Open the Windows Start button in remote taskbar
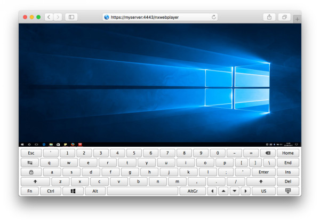 pyautogui.click(x=22, y=145)
